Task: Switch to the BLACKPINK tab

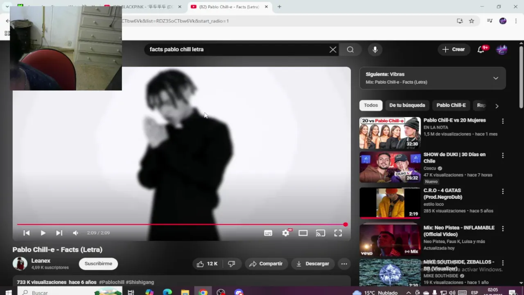Action: pyautogui.click(x=143, y=7)
